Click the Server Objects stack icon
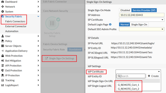Image resolution: width=166 pixels, height=93 pixels. click(x=3, y=46)
